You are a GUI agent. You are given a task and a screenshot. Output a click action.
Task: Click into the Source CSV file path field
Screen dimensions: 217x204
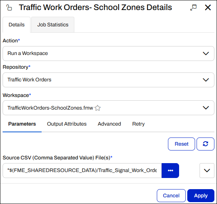click(x=82, y=171)
